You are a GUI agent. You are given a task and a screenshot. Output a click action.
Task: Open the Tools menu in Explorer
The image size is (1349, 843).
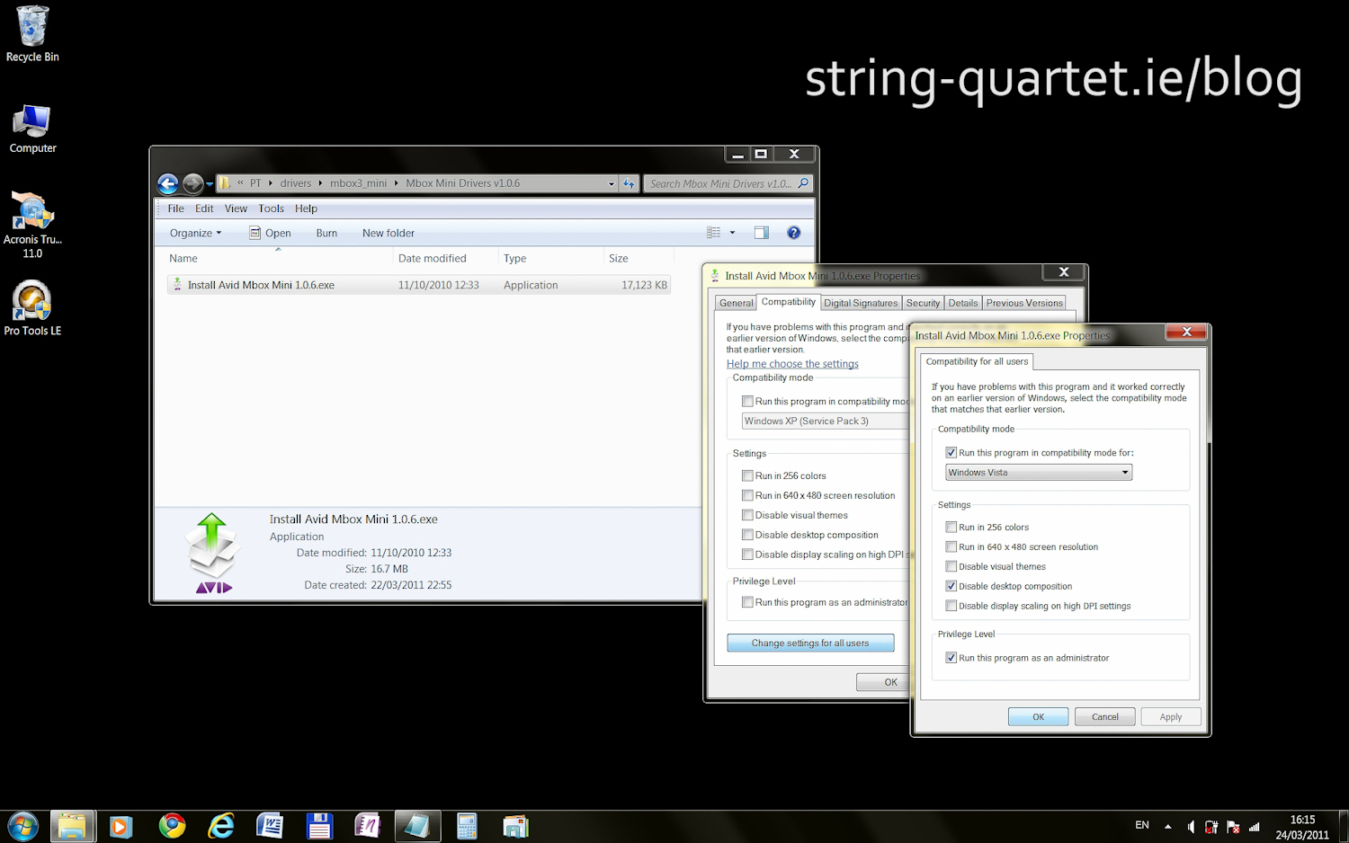point(271,209)
